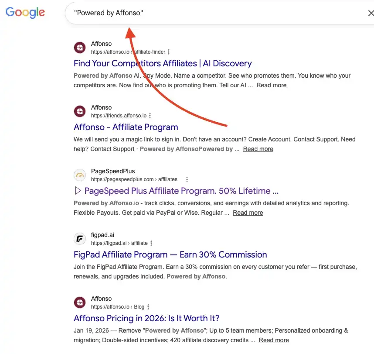The image size is (374, 354).
Task: Open "Affonso - Affiliate Program" result
Action: [x=126, y=127]
